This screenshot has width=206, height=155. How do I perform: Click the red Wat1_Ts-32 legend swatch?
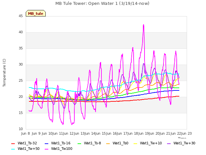tap(13, 143)
